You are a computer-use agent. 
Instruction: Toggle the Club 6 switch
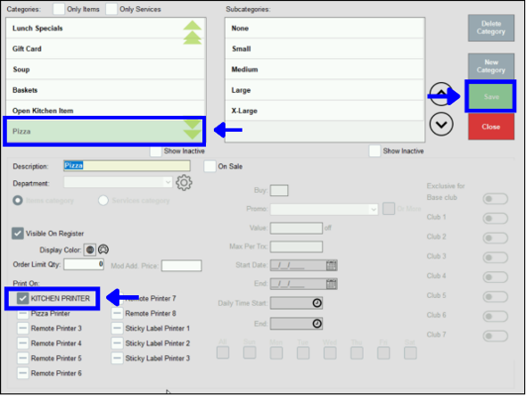pos(495,316)
